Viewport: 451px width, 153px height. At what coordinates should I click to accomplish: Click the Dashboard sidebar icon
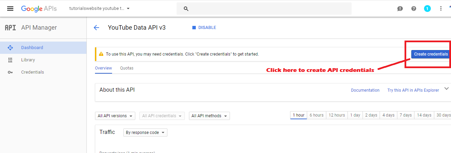coord(10,48)
